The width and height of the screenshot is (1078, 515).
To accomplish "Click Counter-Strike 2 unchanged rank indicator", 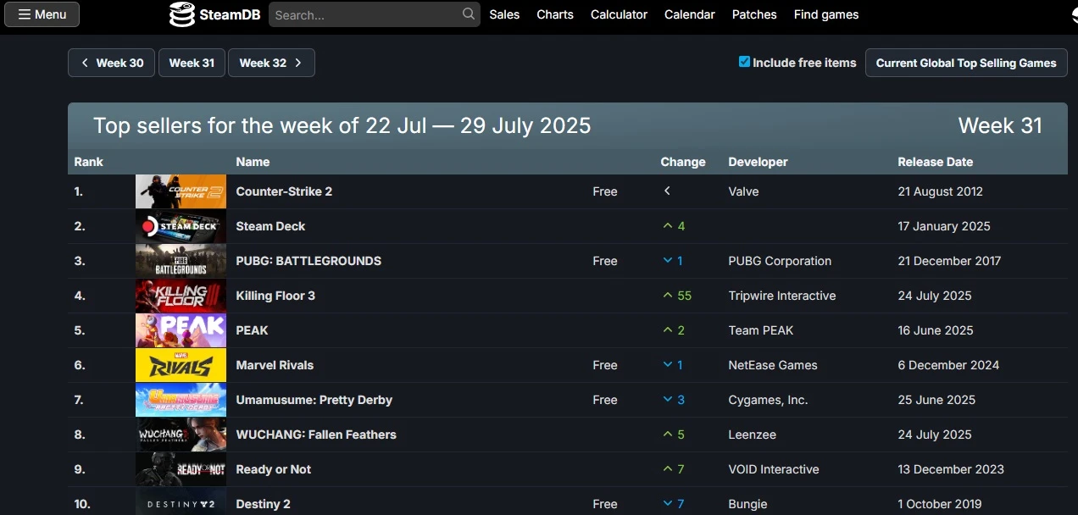I will point(667,191).
